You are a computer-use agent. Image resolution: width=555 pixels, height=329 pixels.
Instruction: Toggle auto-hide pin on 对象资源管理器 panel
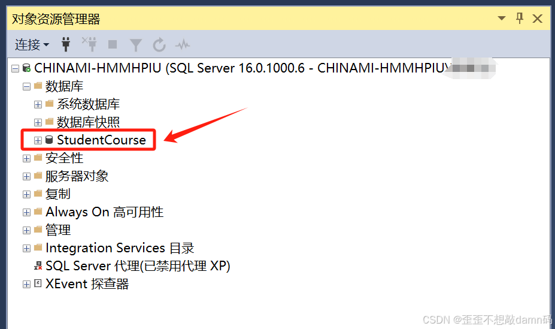tap(520, 18)
